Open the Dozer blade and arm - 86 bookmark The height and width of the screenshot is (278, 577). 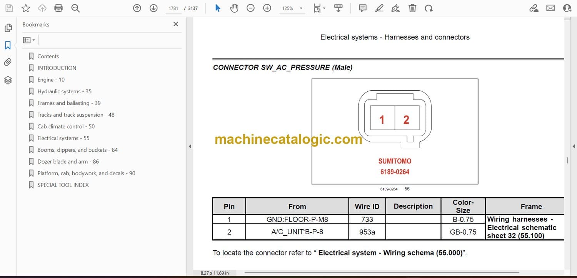click(x=68, y=162)
